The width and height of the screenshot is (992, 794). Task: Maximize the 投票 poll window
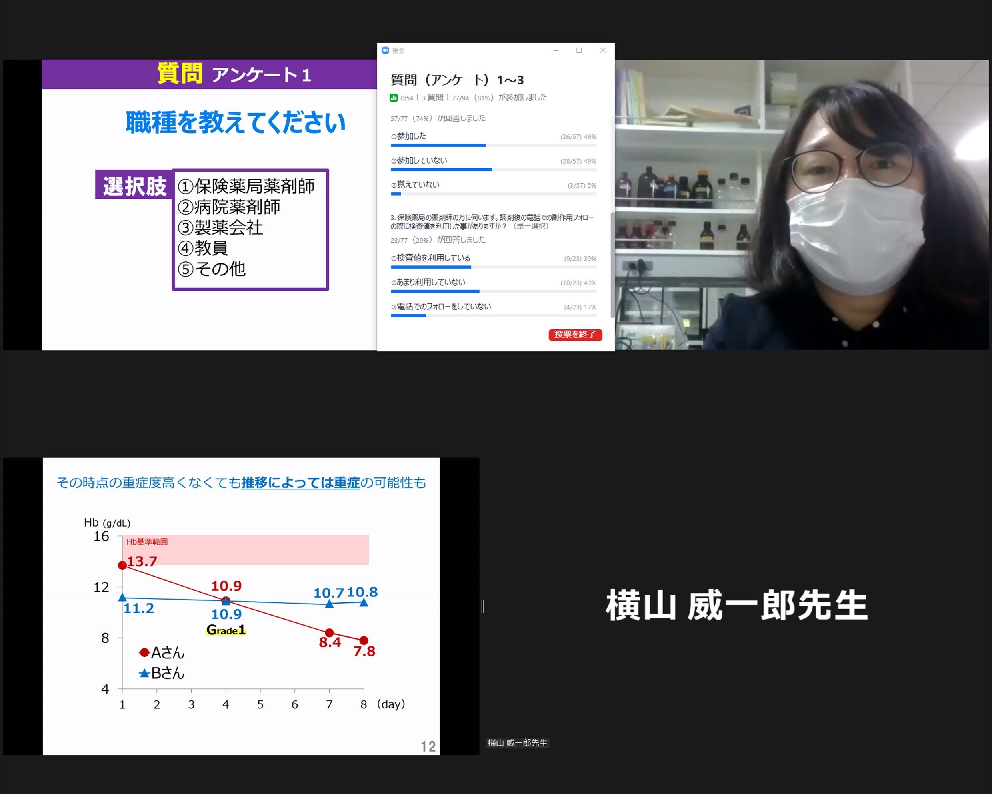pyautogui.click(x=579, y=50)
